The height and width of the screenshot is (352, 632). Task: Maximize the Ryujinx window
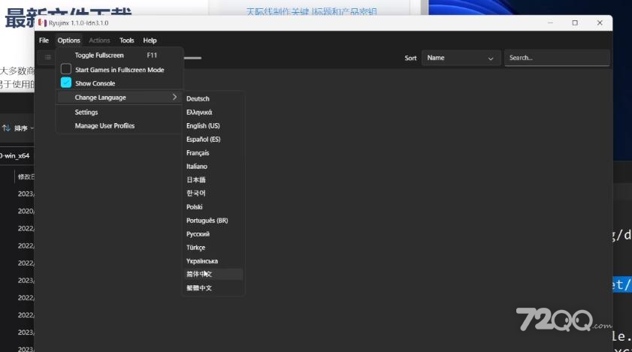(x=575, y=23)
